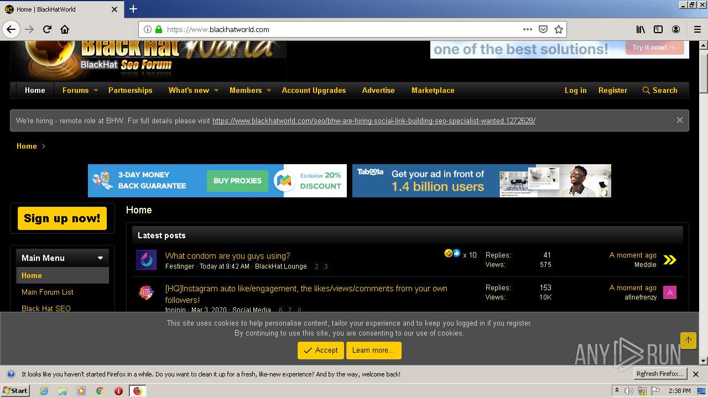Open File Explorer from taskbar
Viewport: 708px width, 398px height.
click(x=63, y=391)
